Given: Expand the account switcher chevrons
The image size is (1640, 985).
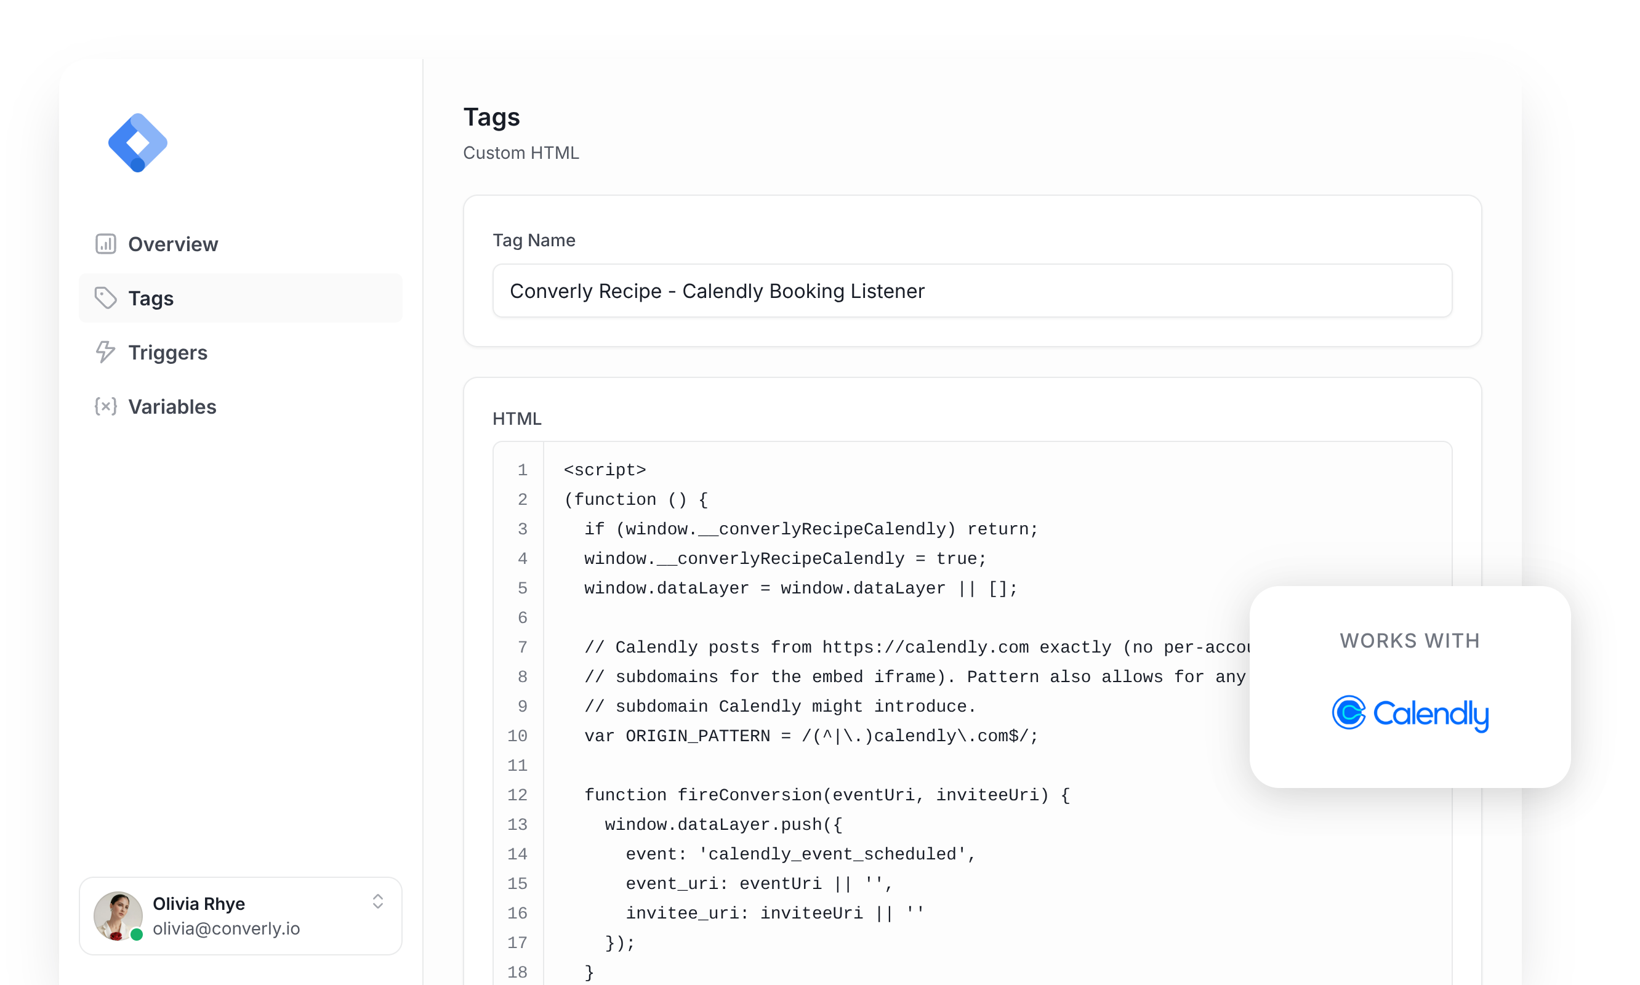Looking at the screenshot, I should (377, 901).
